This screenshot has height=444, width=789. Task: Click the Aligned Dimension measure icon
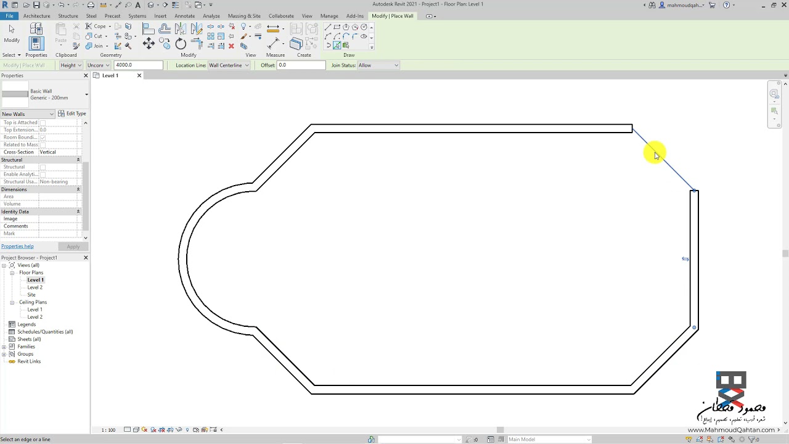[273, 43]
